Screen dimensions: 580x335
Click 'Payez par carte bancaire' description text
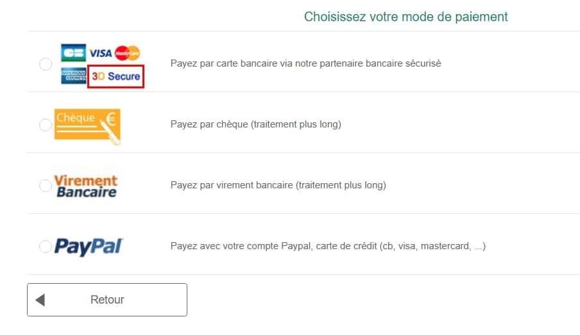(305, 63)
